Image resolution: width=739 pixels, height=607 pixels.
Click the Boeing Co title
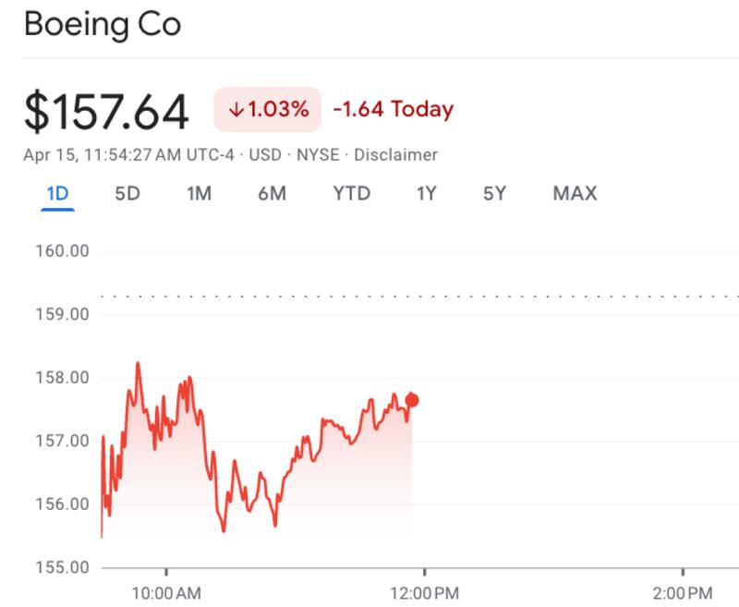[102, 25]
